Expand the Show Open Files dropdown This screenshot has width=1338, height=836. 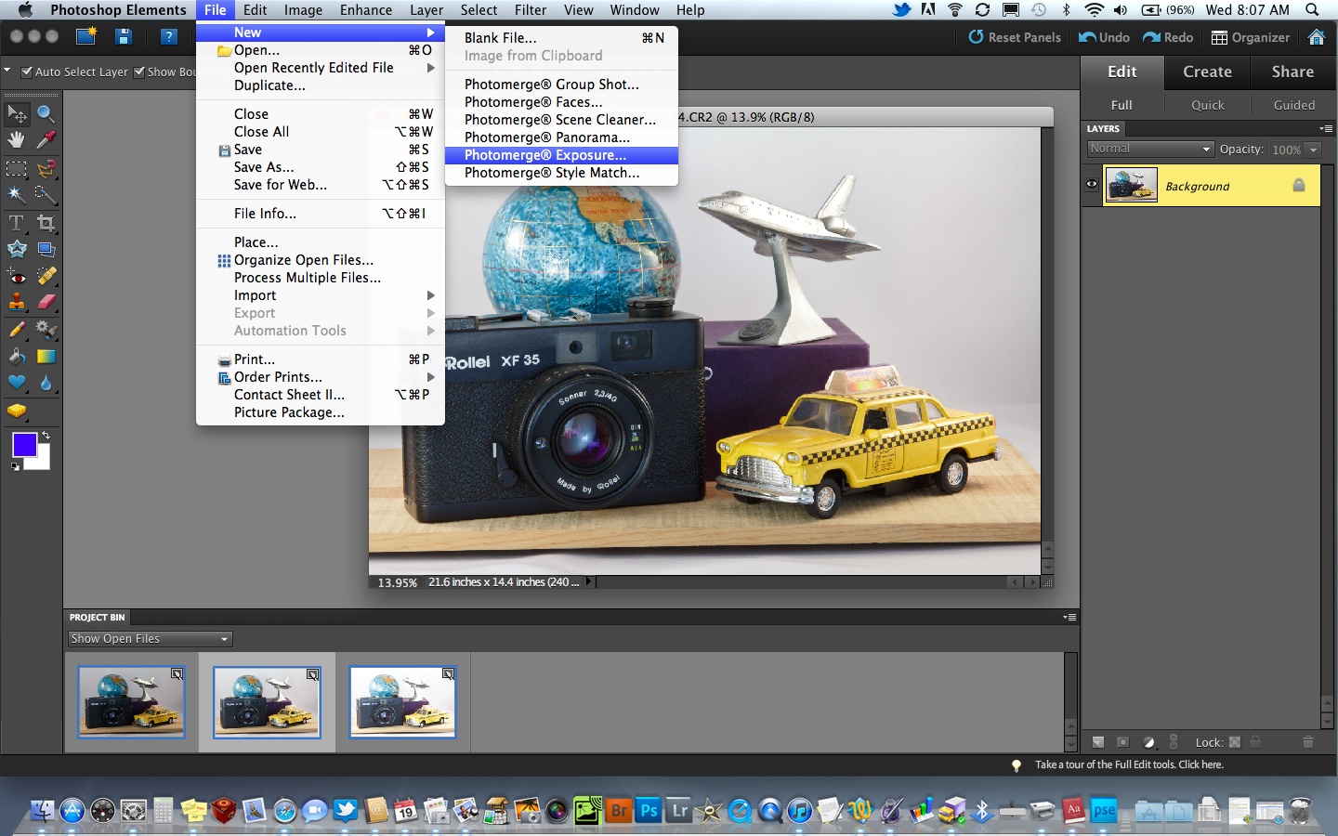click(150, 639)
